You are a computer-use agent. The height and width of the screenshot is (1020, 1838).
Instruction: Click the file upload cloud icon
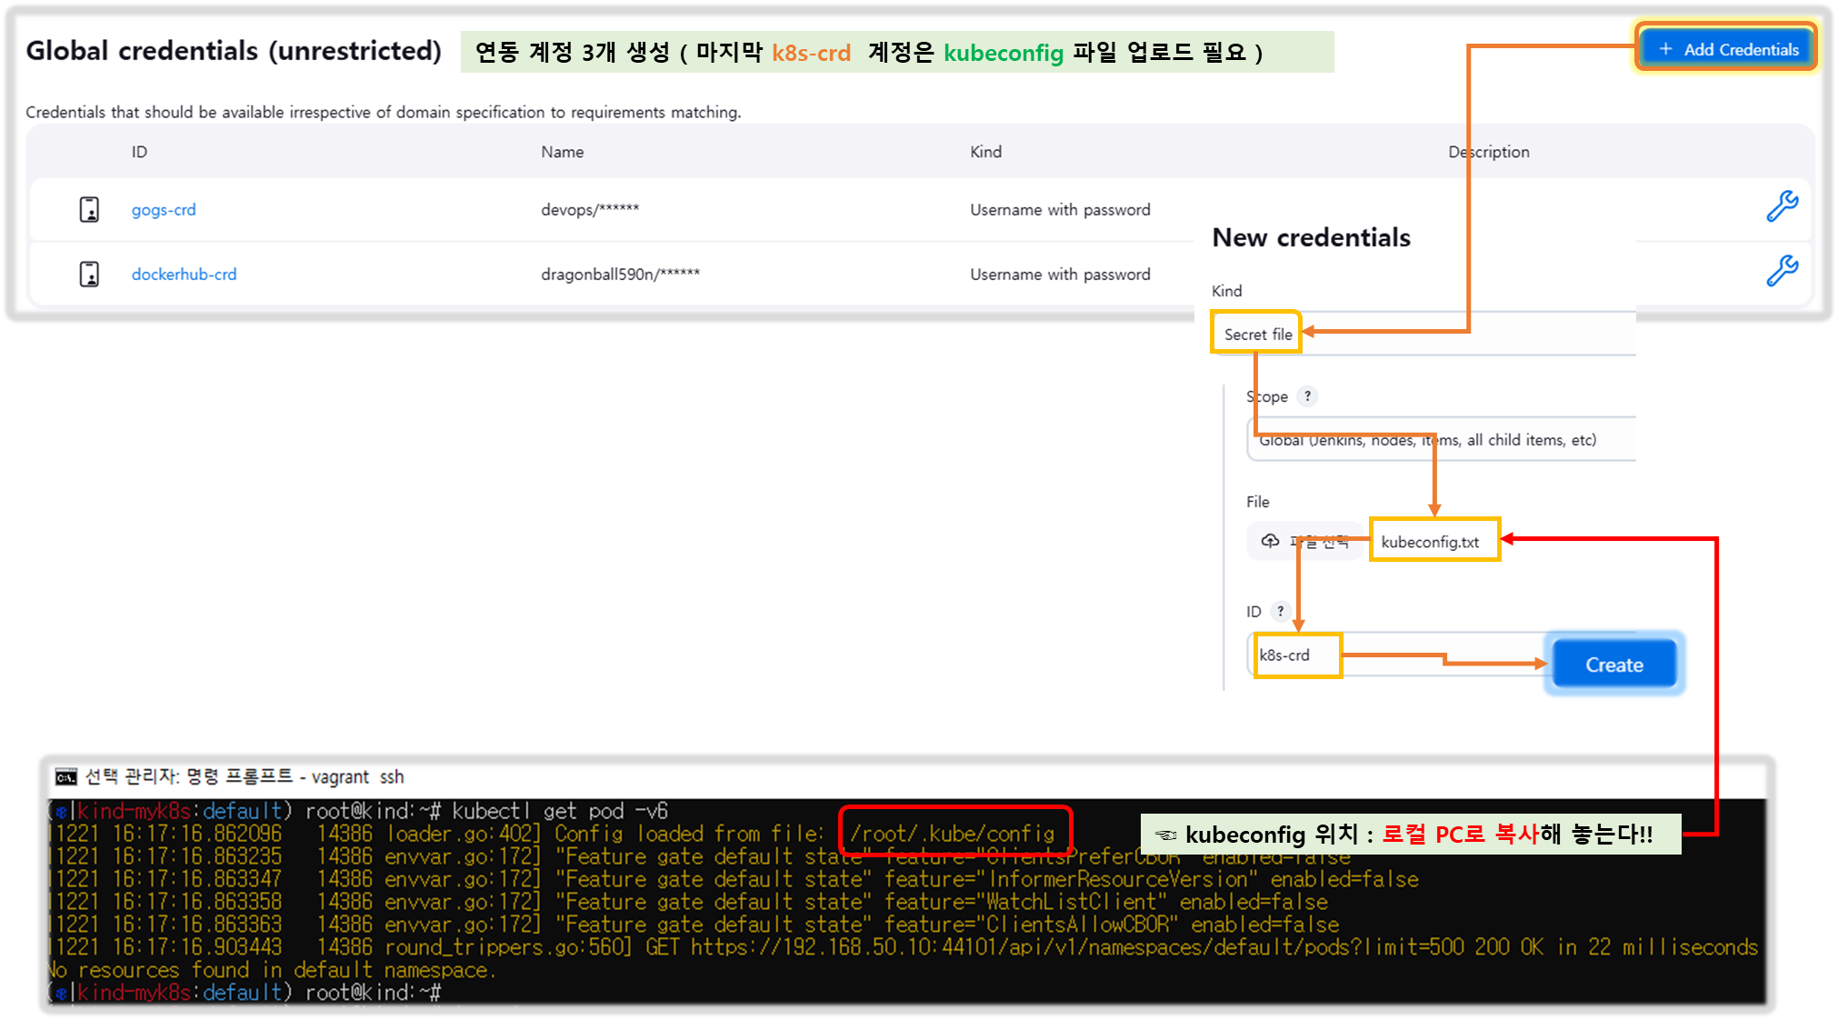(1270, 541)
